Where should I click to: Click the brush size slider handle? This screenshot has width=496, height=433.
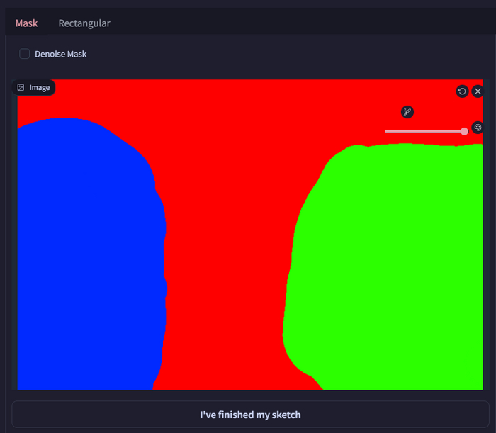[x=464, y=131]
